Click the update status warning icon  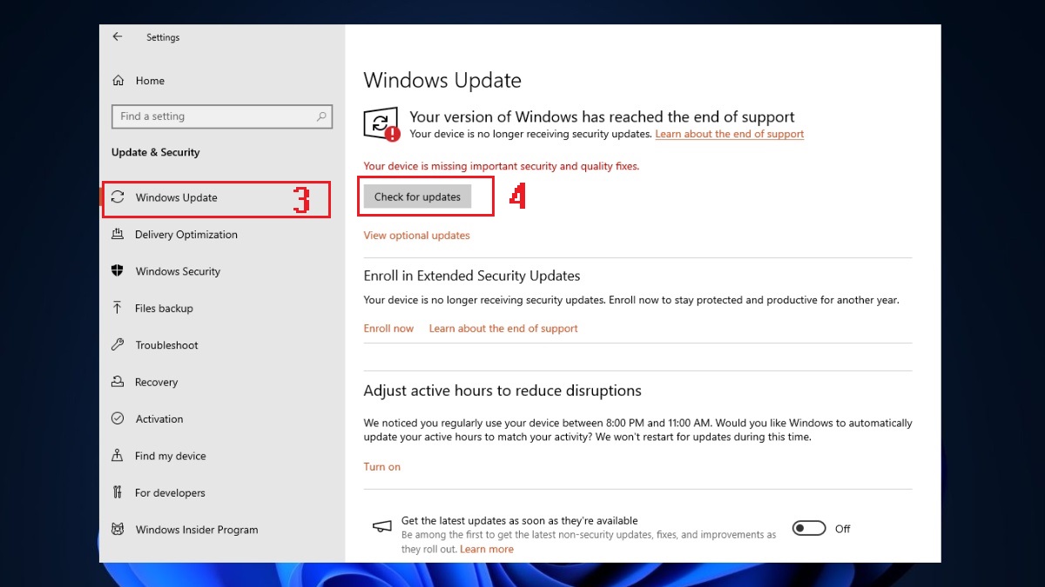point(381,125)
